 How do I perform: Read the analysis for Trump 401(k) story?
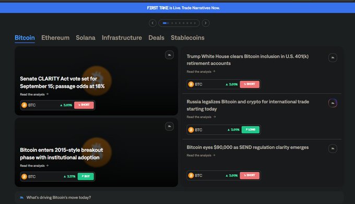pyautogui.click(x=201, y=71)
